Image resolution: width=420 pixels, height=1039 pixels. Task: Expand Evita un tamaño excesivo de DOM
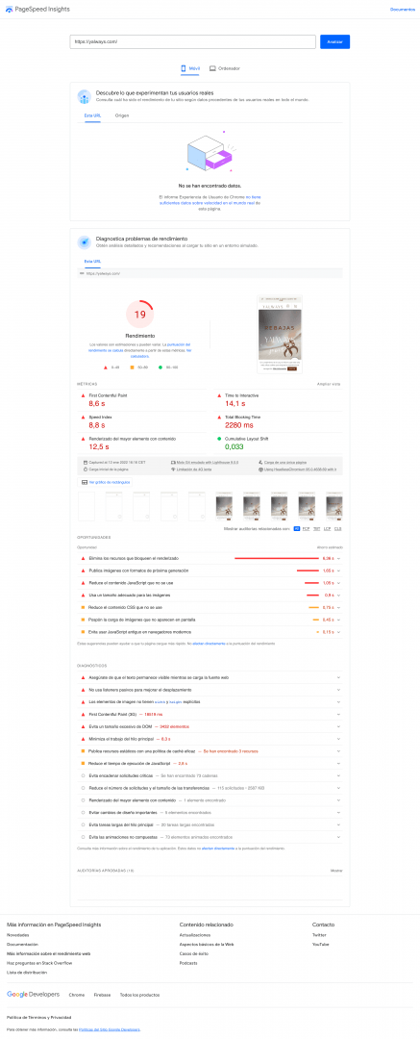[210, 726]
